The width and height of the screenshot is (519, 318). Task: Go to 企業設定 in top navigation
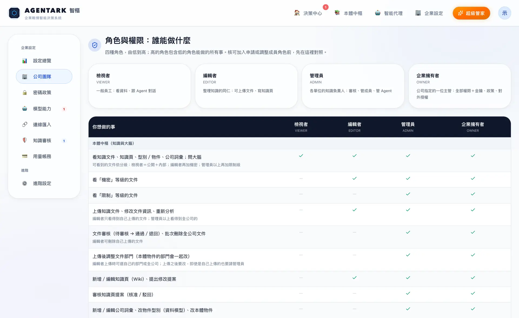(429, 13)
